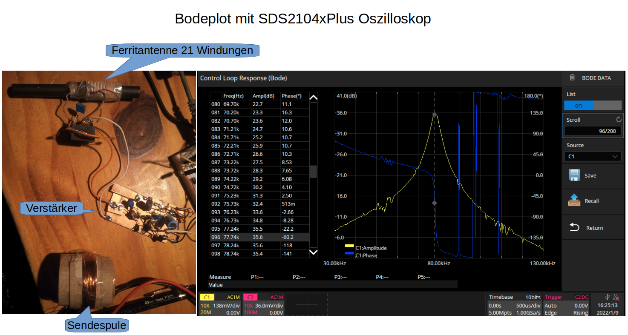The image size is (628, 335).
Task: Click the add channel plus box
Action: (x=306, y=304)
